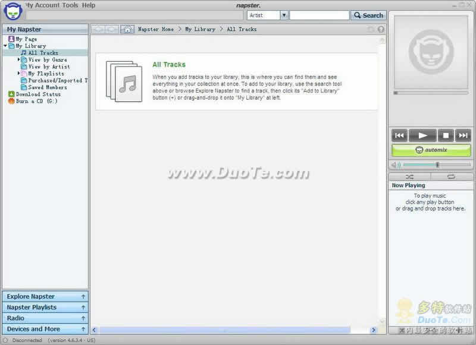The height and width of the screenshot is (345, 476).
Task: Start playback with the play button
Action: 422,135
